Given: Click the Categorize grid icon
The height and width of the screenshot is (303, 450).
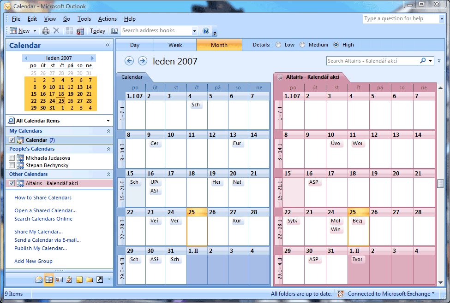Looking at the screenshot, I should (x=69, y=31).
